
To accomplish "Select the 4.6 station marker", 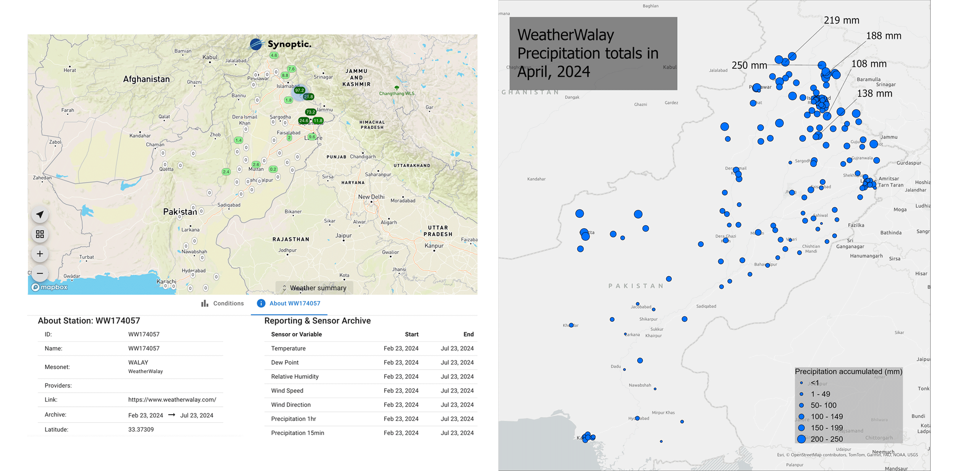I will coord(274,55).
